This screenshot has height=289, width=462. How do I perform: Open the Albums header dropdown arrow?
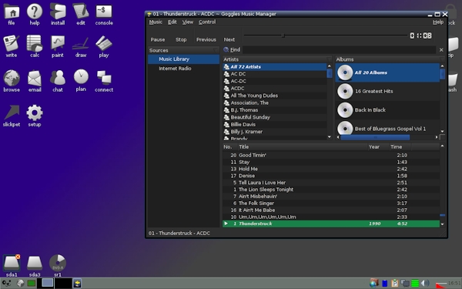tap(442, 59)
